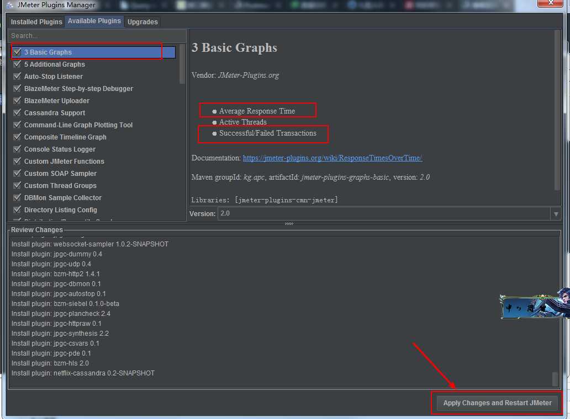Select the 3 Basic Graphs plugin row

click(94, 52)
